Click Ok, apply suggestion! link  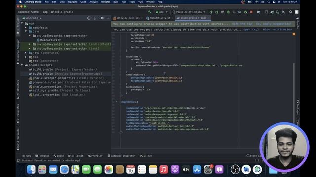tap(274, 24)
